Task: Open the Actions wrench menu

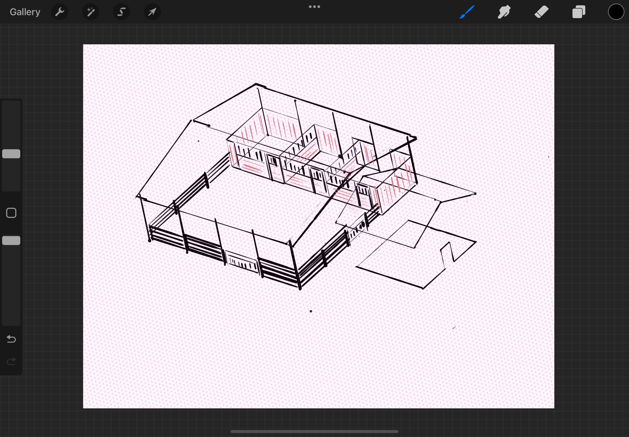Action: [59, 12]
